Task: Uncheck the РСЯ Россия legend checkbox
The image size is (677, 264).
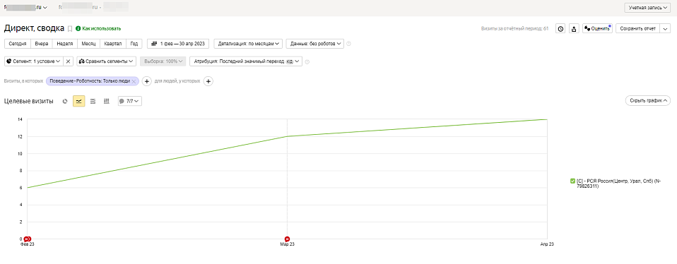Action: [x=572, y=181]
